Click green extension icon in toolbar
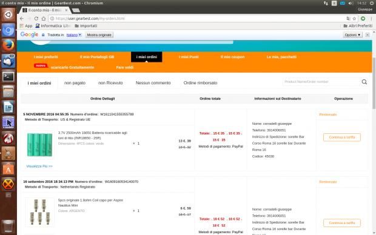Viewport: 376px width, 235px height. pos(363,18)
